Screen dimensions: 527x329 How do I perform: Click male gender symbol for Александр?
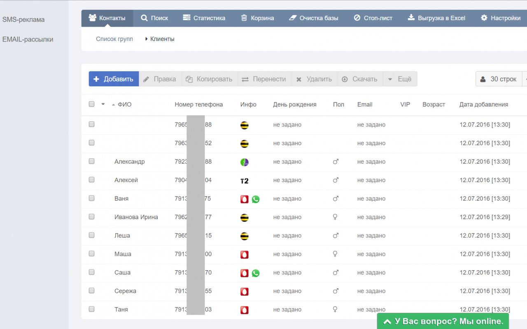click(336, 162)
